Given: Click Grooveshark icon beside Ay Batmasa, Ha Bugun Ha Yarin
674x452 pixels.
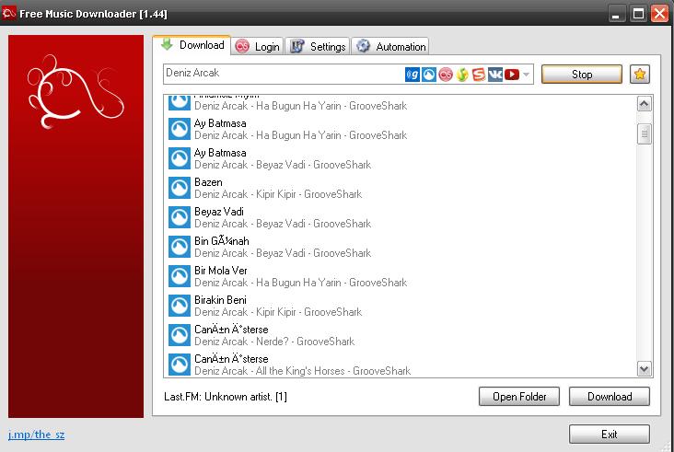Looking at the screenshot, I should click(x=180, y=129).
